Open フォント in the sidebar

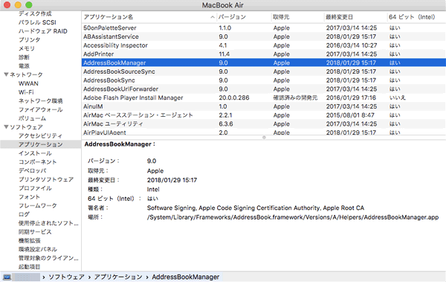[x=29, y=197]
